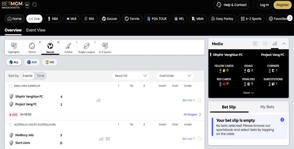Show the Media pitch animation icon

click(x=265, y=44)
